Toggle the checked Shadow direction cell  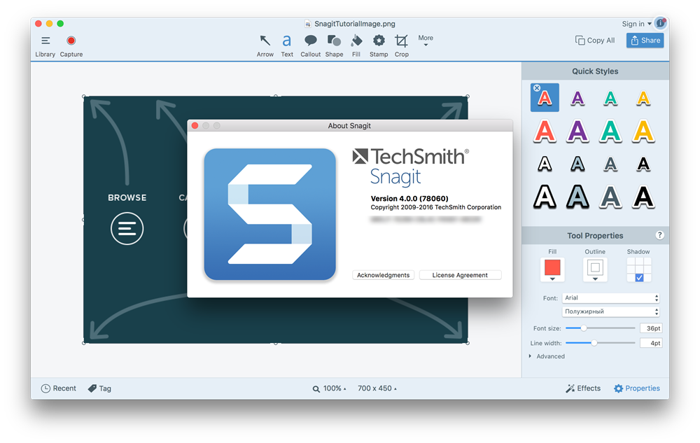[639, 278]
